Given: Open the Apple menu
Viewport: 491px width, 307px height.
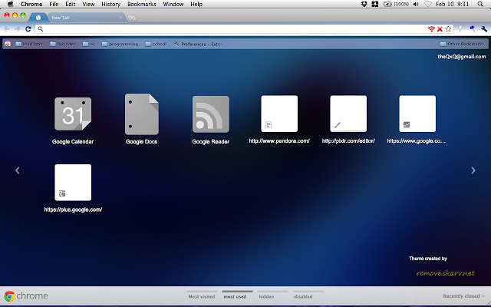Looking at the screenshot, I should click(x=10, y=4).
